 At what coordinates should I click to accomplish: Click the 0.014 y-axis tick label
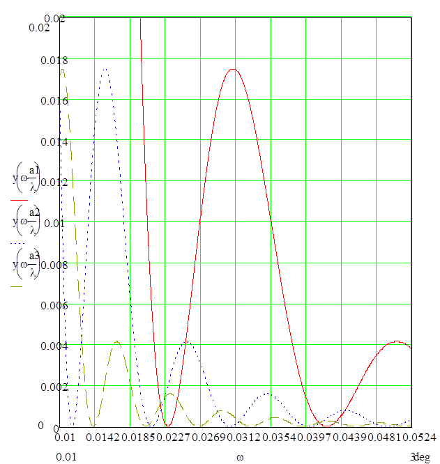pos(54,141)
